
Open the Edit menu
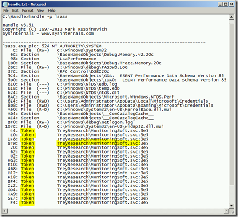[x=16, y=11]
